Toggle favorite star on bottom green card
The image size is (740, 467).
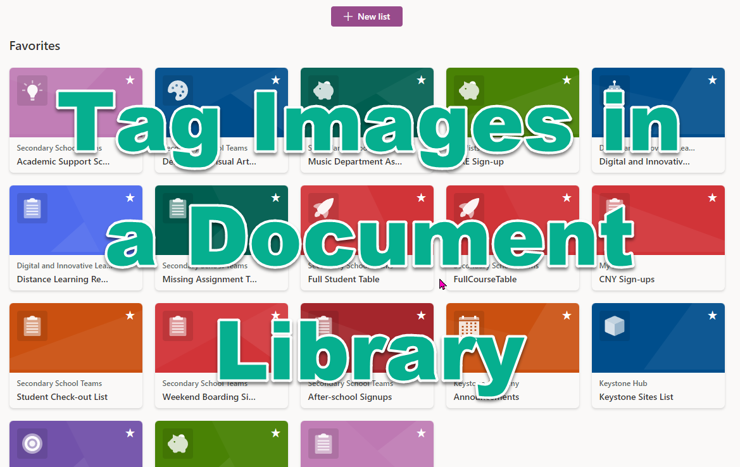[276, 433]
